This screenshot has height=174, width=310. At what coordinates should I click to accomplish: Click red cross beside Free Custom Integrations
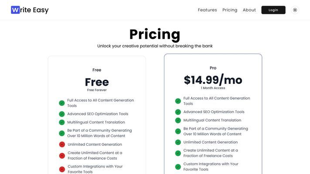tap(62, 169)
